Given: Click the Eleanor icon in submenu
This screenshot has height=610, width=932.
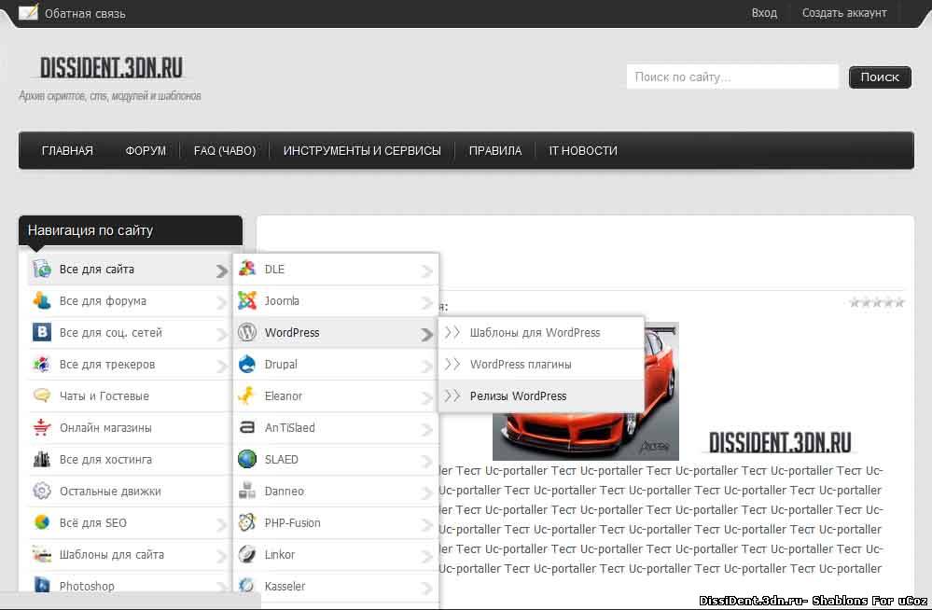Looking at the screenshot, I should click(x=246, y=395).
